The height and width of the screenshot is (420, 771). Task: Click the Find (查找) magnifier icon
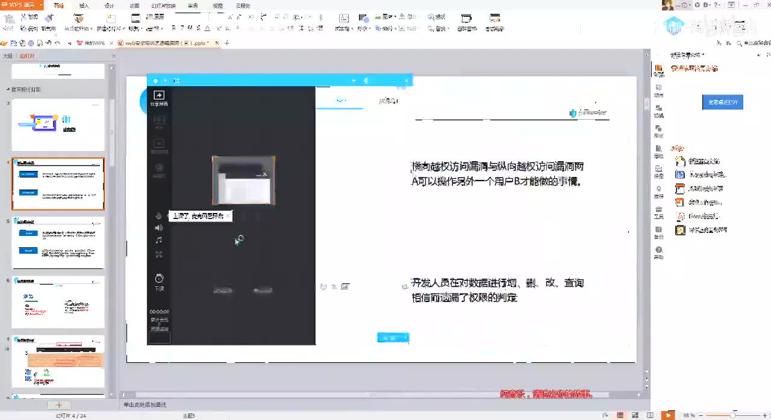click(x=432, y=17)
